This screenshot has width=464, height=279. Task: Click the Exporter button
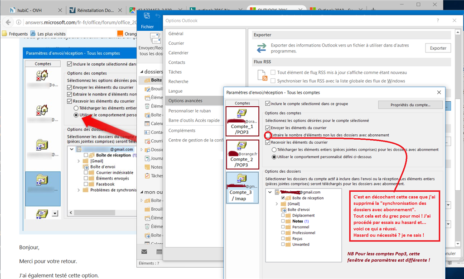438,48
